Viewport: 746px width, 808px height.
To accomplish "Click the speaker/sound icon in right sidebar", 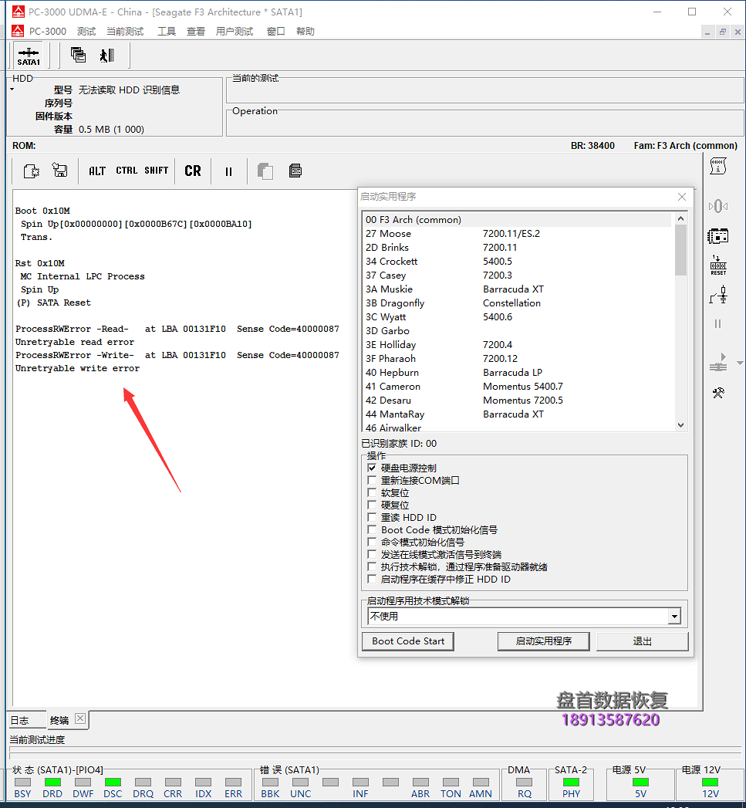I will click(718, 207).
